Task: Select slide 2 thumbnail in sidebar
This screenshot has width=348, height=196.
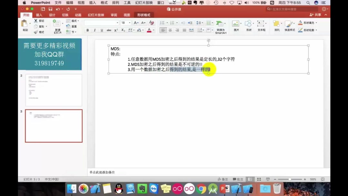Action: (53, 90)
